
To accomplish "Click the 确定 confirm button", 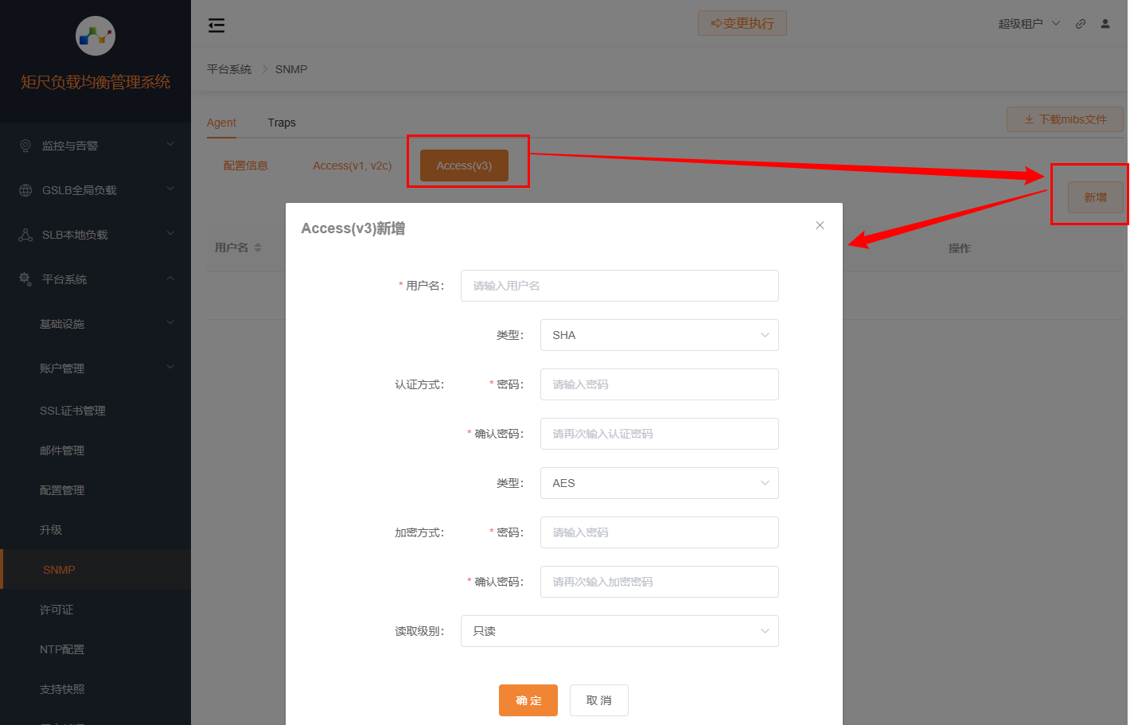I will click(x=528, y=700).
